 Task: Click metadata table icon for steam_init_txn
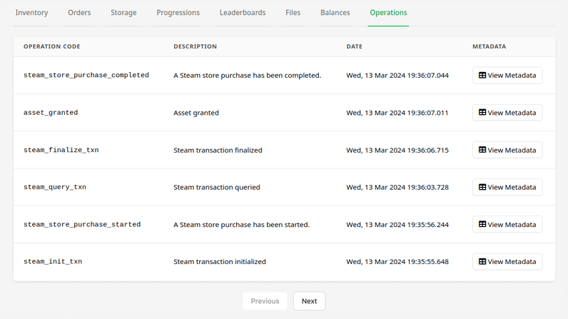pyautogui.click(x=482, y=261)
